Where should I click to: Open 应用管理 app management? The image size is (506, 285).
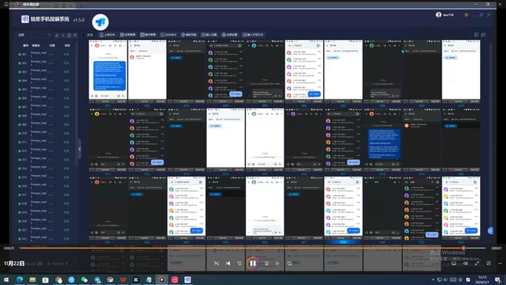tap(127, 35)
